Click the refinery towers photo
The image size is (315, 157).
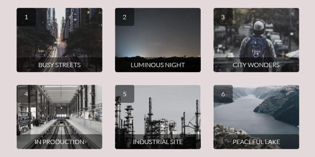coord(158,117)
